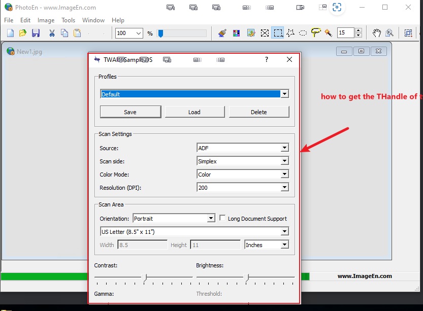The height and width of the screenshot is (311, 423).
Task: Activate the magnifier zoom tool
Action: coord(389,33)
